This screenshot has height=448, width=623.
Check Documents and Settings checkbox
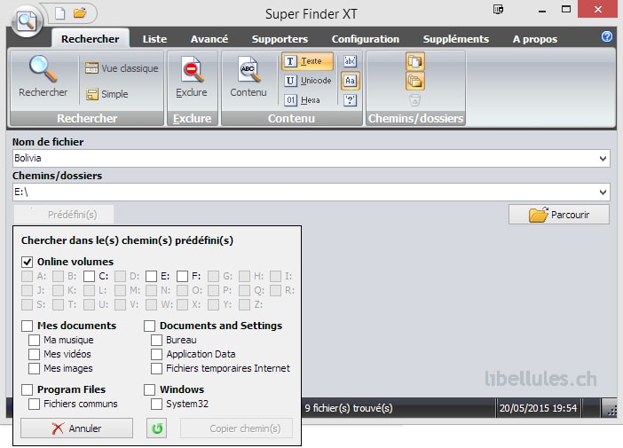point(149,326)
